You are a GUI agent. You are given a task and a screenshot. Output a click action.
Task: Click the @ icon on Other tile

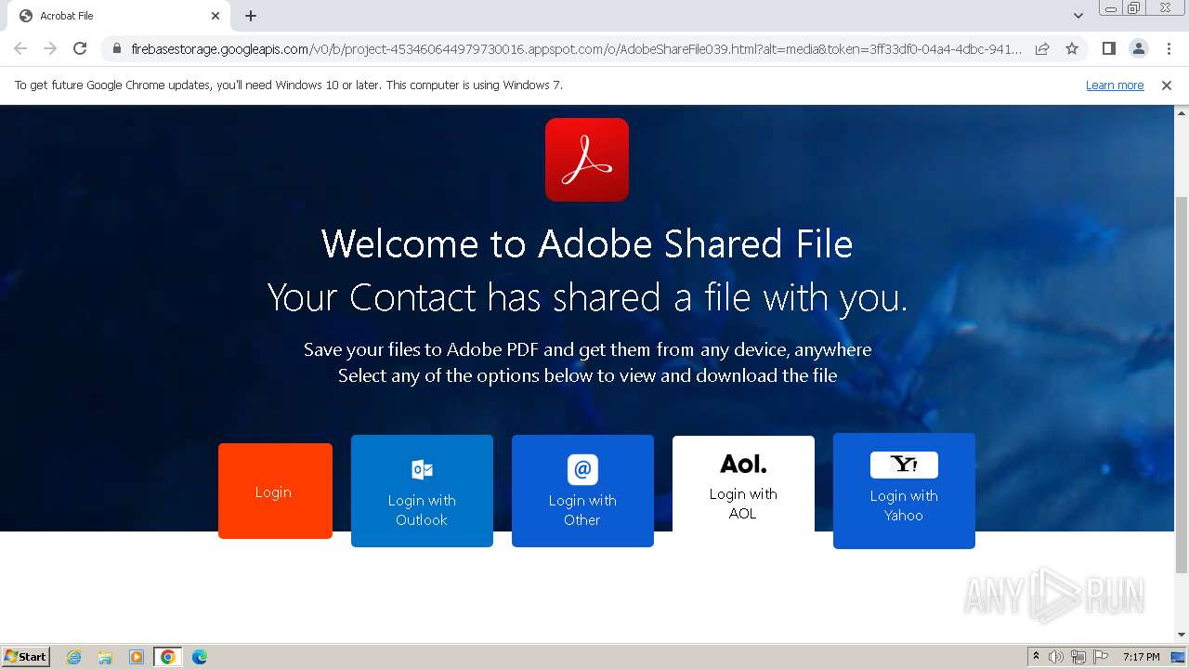(x=582, y=469)
